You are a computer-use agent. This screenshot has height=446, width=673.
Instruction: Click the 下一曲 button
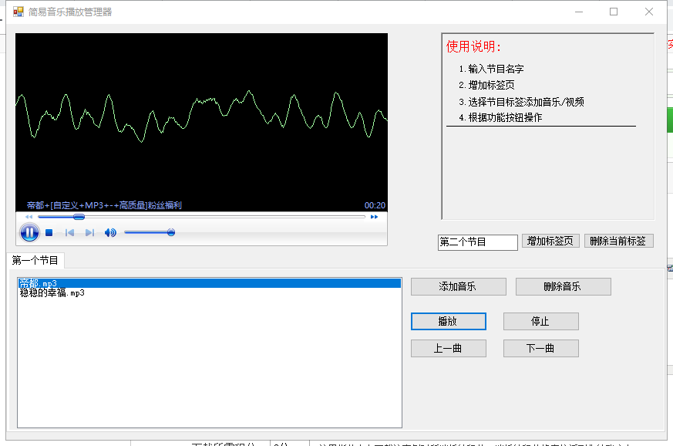pos(541,349)
